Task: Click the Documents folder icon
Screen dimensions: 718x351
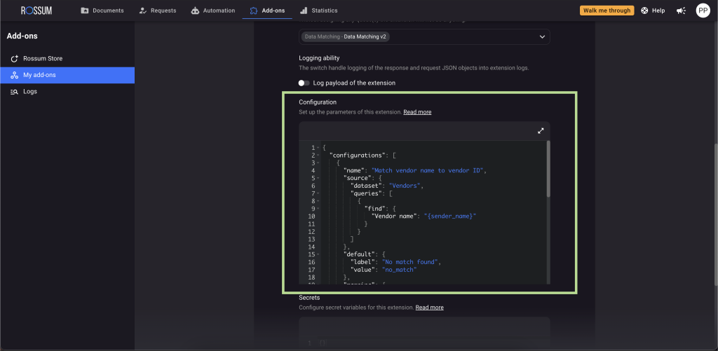Action: (85, 11)
